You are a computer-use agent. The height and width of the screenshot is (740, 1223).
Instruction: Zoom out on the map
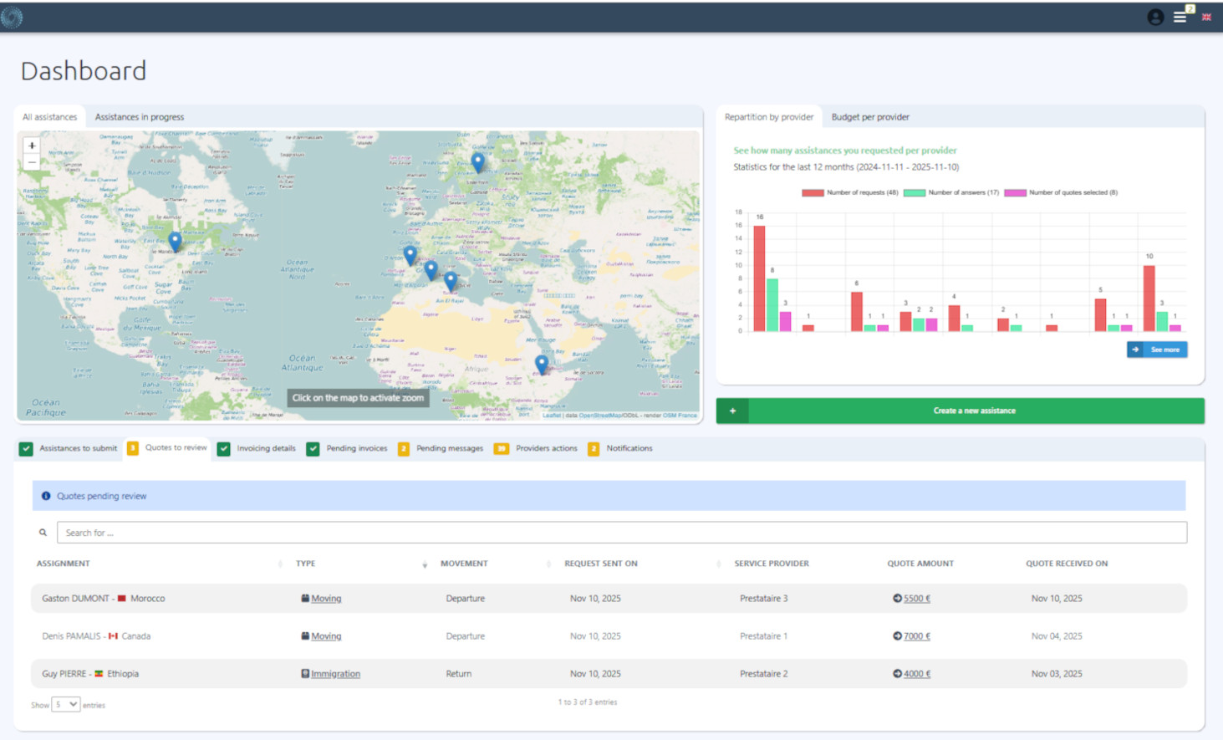click(x=32, y=162)
